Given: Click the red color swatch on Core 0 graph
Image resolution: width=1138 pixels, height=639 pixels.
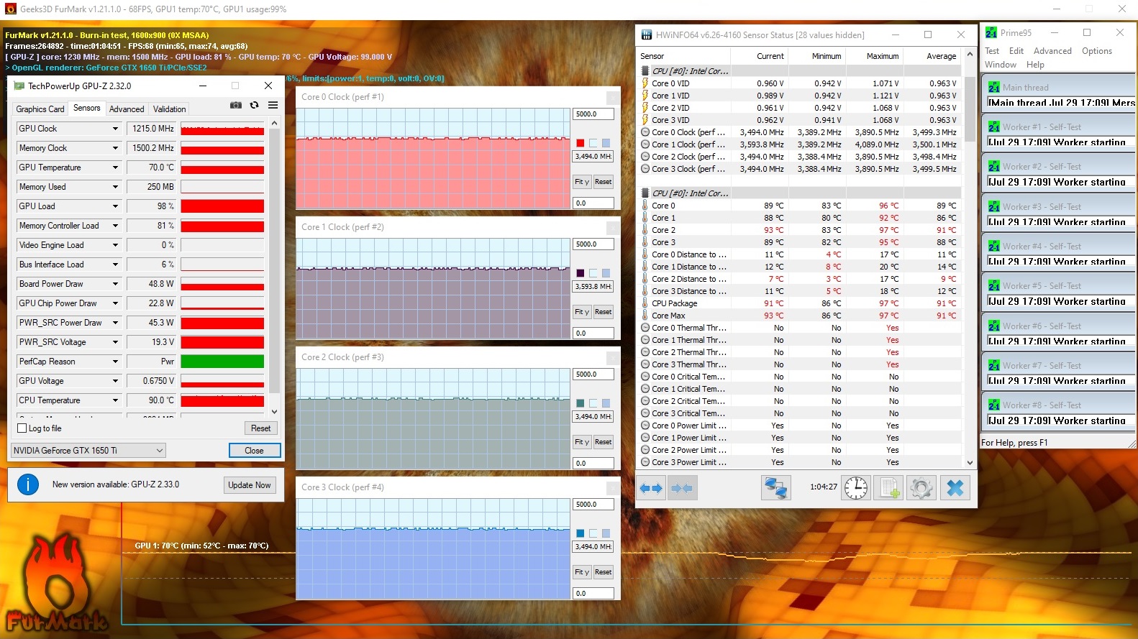Looking at the screenshot, I should click(x=581, y=143).
